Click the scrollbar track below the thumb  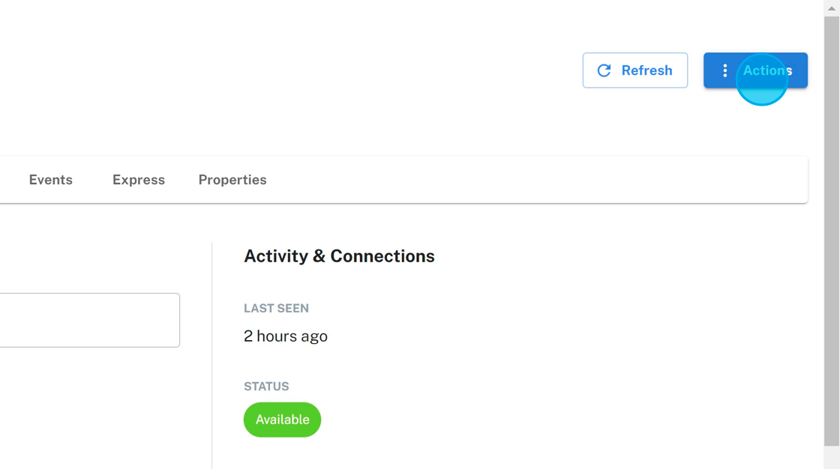click(832, 458)
